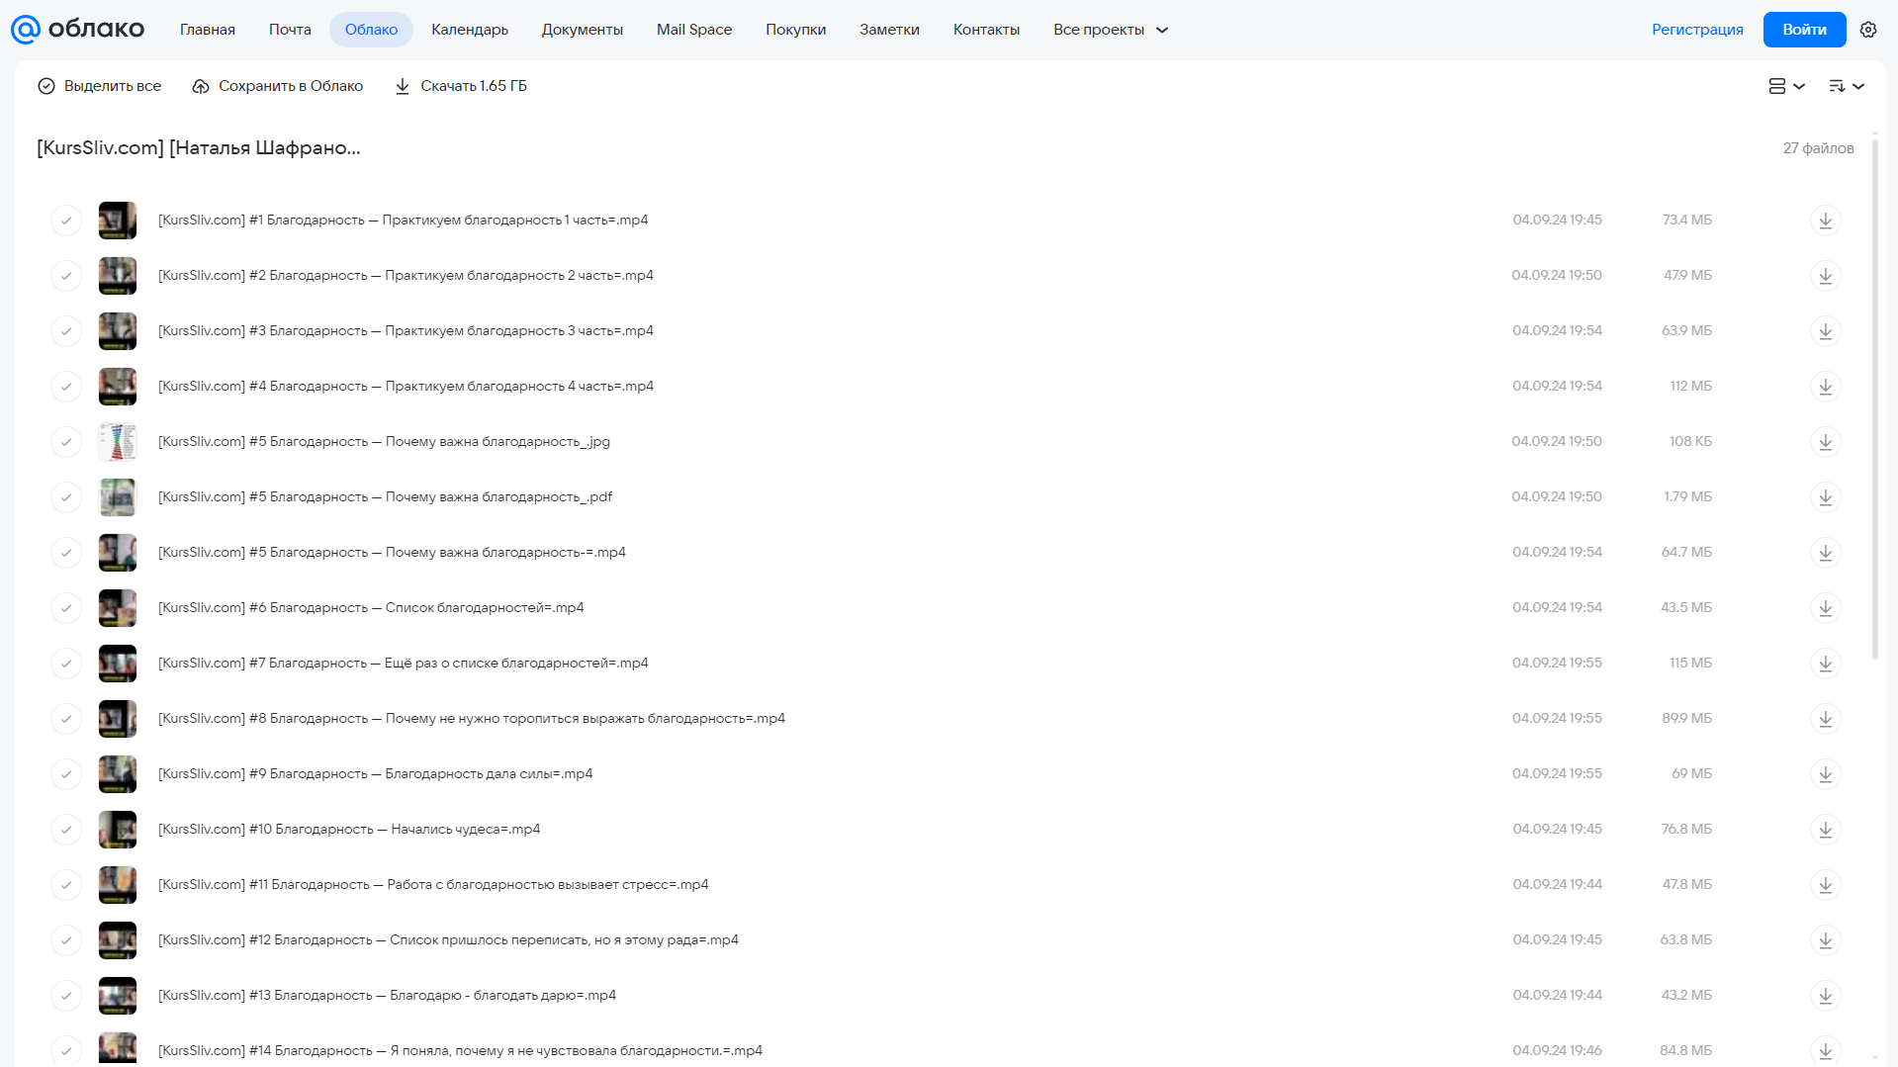Go to the Почта tab
The height and width of the screenshot is (1067, 1898).
click(x=290, y=30)
